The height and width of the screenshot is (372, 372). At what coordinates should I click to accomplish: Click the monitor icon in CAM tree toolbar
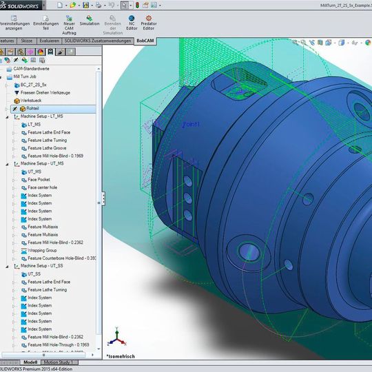pos(33,60)
